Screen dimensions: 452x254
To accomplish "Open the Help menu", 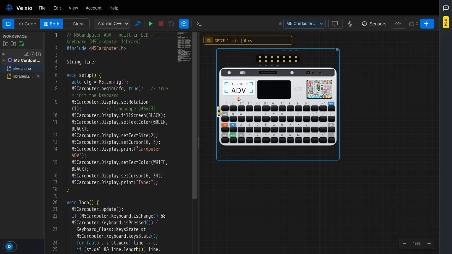I will click(x=114, y=8).
